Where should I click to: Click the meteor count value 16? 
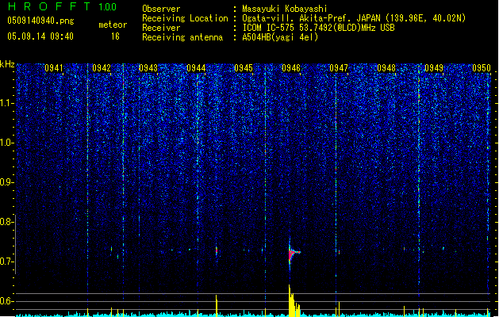pyautogui.click(x=115, y=36)
